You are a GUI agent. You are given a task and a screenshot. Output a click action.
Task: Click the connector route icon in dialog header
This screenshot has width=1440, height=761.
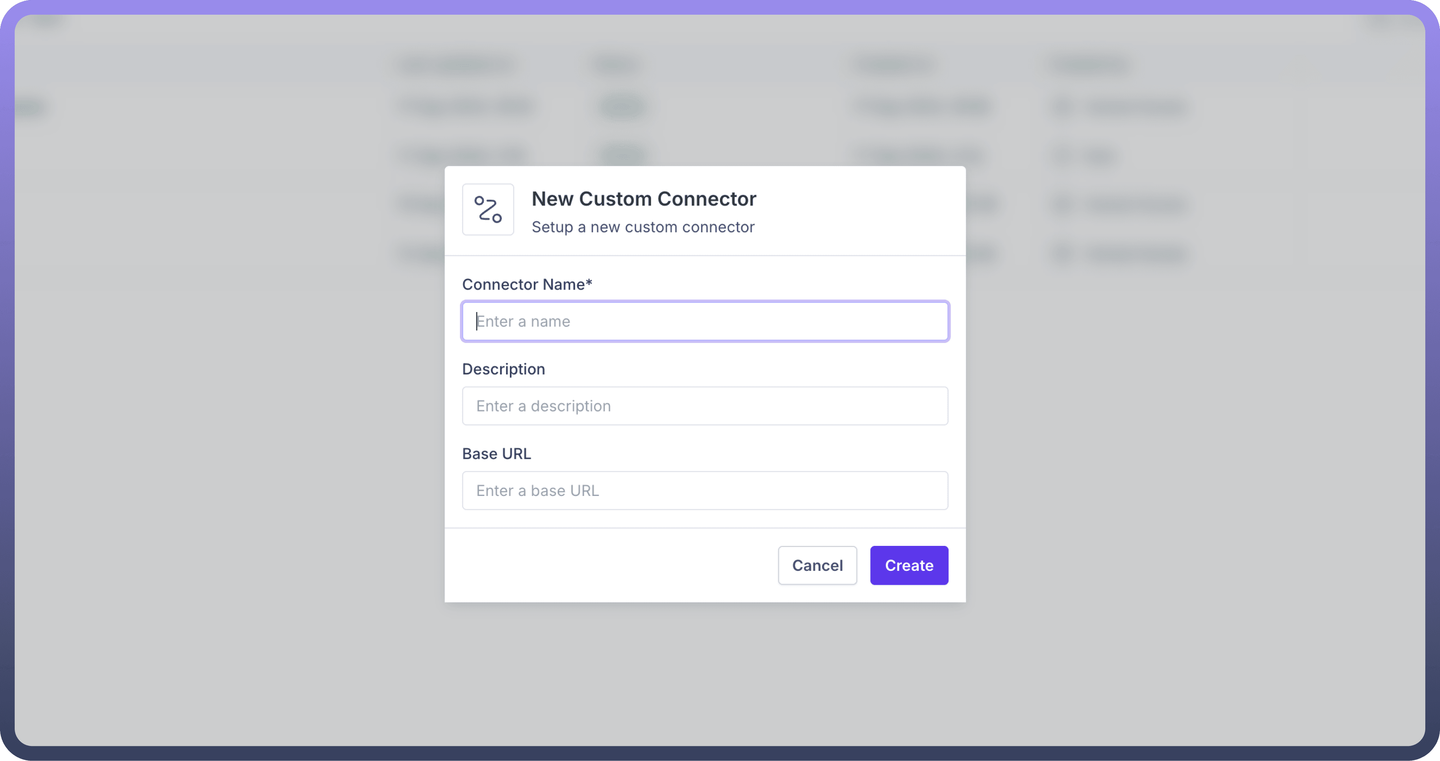pyautogui.click(x=487, y=210)
